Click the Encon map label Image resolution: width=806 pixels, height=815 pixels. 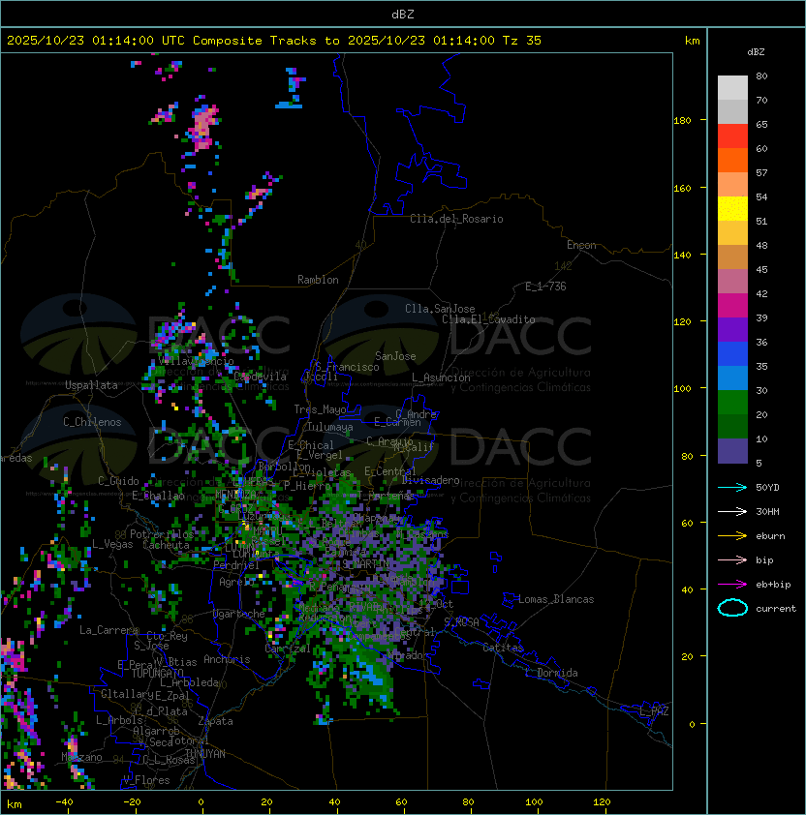pos(581,245)
